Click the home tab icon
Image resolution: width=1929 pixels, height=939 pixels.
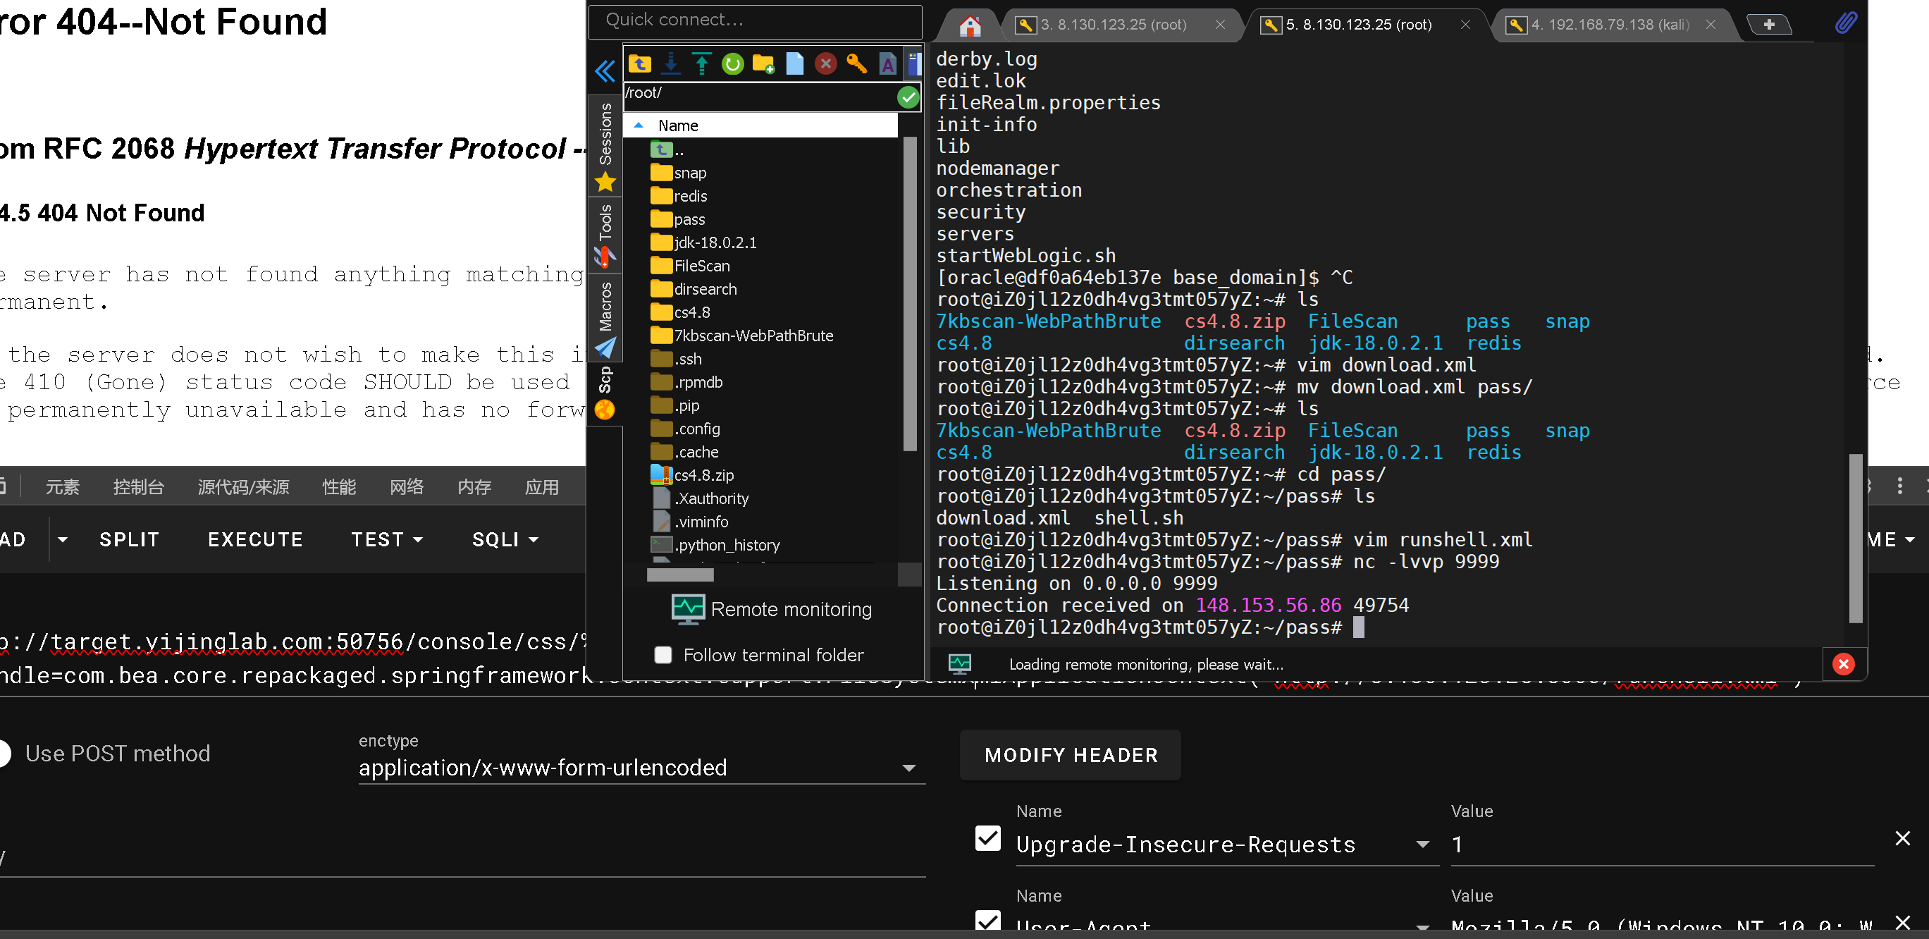[x=970, y=25]
